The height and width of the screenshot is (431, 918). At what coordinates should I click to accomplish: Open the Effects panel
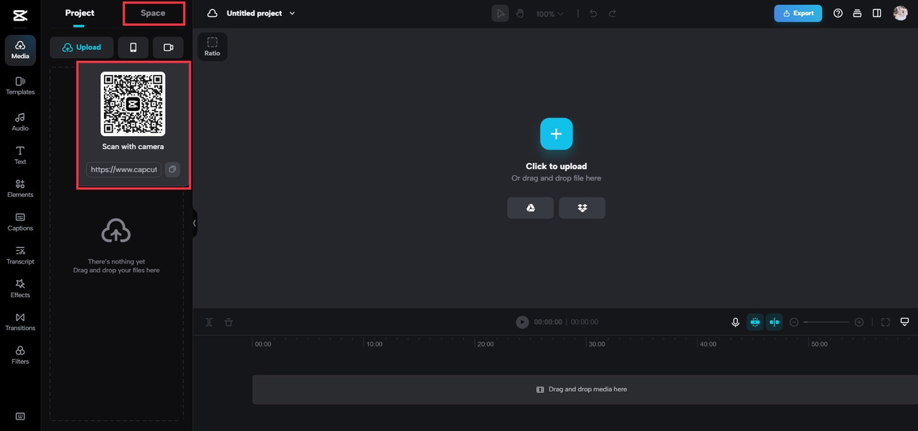point(20,289)
